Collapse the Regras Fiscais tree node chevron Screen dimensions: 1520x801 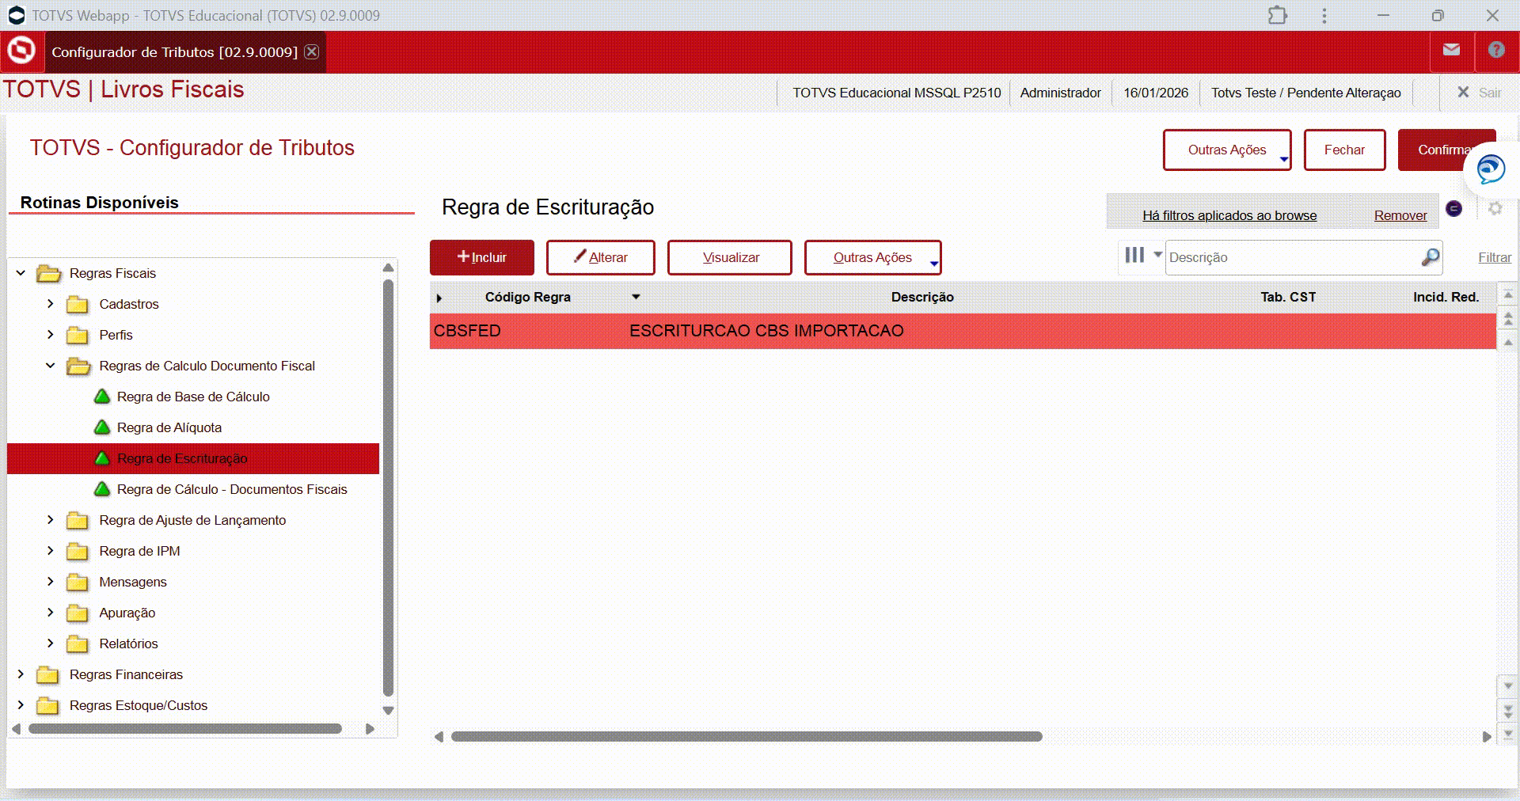(x=21, y=273)
